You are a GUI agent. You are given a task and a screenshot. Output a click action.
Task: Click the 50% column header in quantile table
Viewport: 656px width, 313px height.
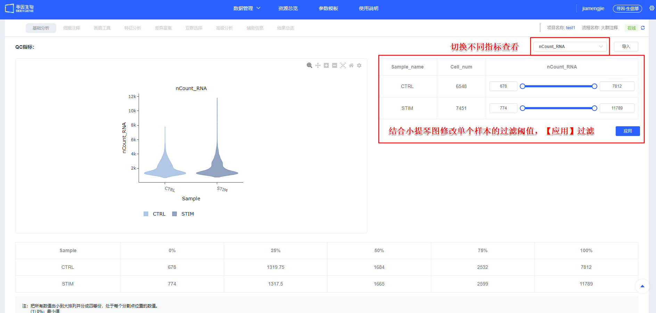pyautogui.click(x=379, y=250)
